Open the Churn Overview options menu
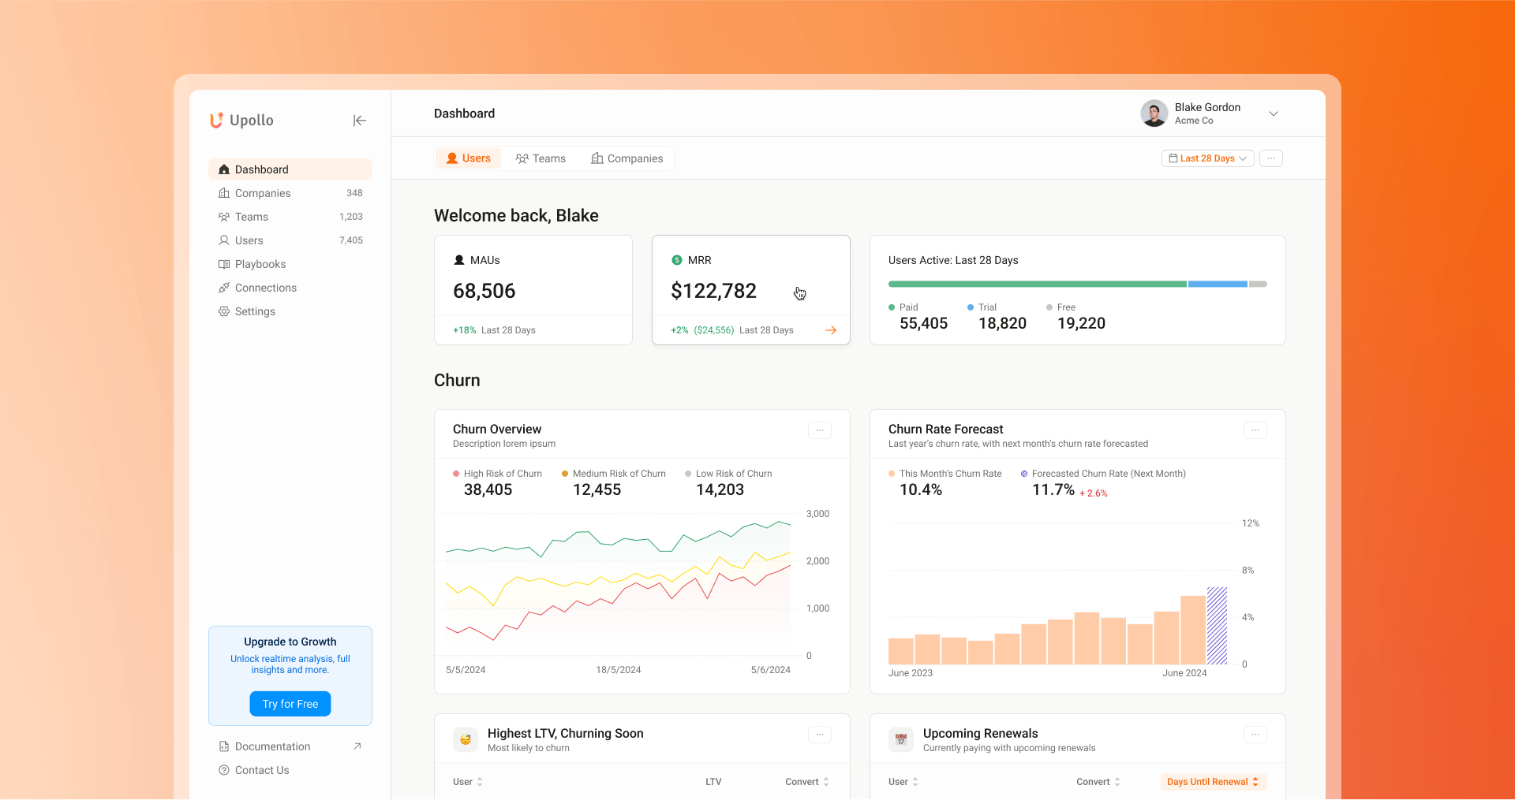 (x=819, y=430)
